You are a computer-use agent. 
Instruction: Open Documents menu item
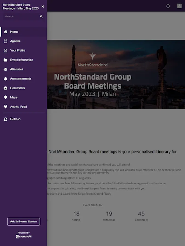(24, 88)
